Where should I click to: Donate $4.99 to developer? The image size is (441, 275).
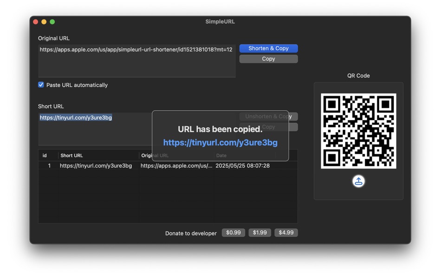[x=286, y=232]
